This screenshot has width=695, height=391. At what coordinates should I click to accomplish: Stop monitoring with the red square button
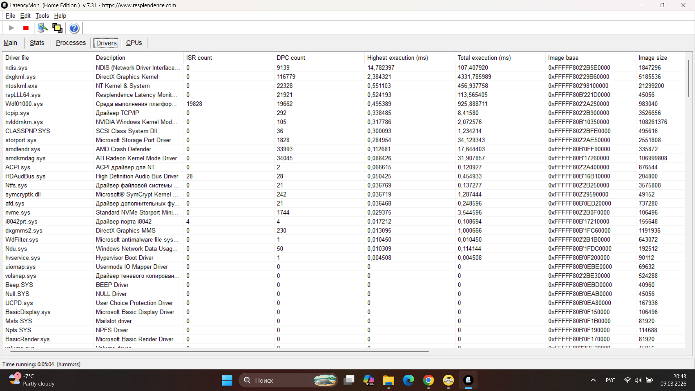click(26, 28)
